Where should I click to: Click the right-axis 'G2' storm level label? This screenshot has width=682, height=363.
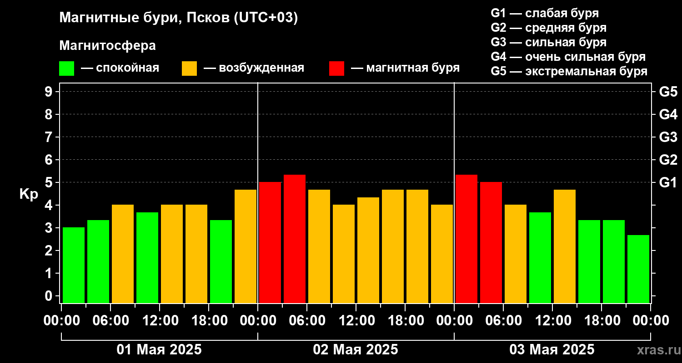tap(668, 160)
